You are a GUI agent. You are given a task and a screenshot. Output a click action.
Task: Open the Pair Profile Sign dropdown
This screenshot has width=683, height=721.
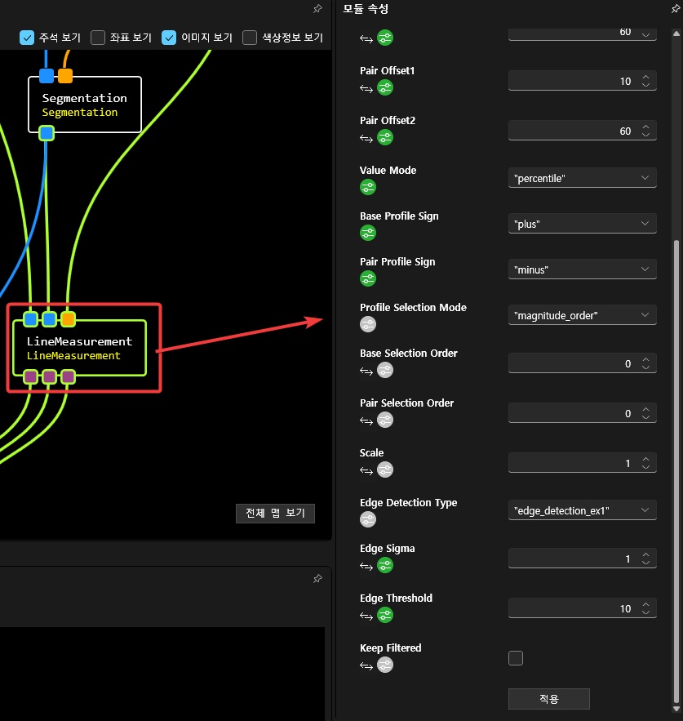coord(582,269)
